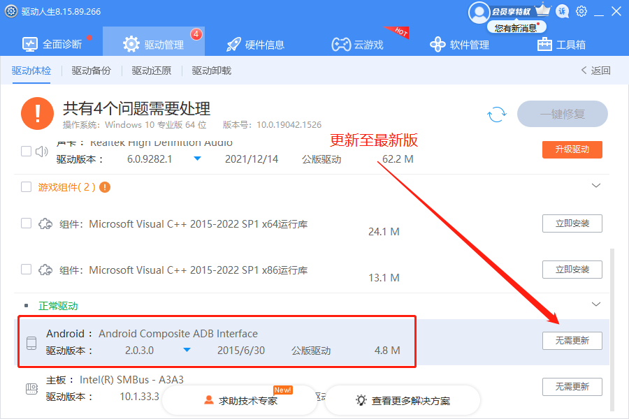This screenshot has height=419, width=629.
Task: Open the 工具箱 toolbox icon
Action: pyautogui.click(x=544, y=43)
